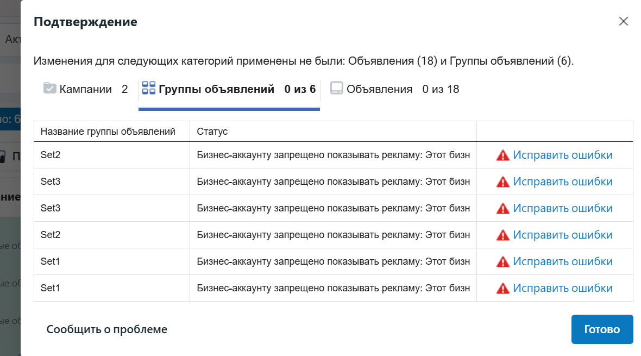Screen dimensions: 641x356
Task: Select the Группы объявлений tab label
Action: click(216, 89)
